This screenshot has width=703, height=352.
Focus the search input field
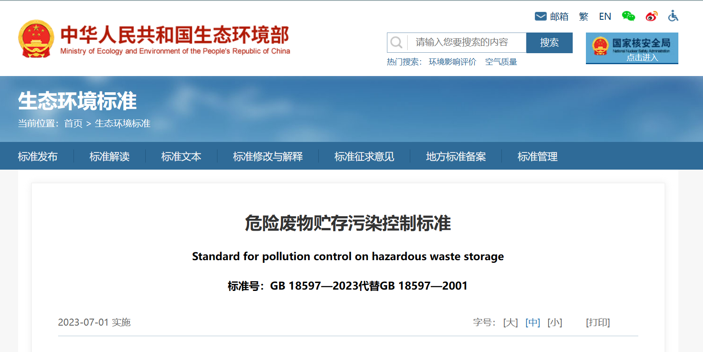(x=467, y=43)
